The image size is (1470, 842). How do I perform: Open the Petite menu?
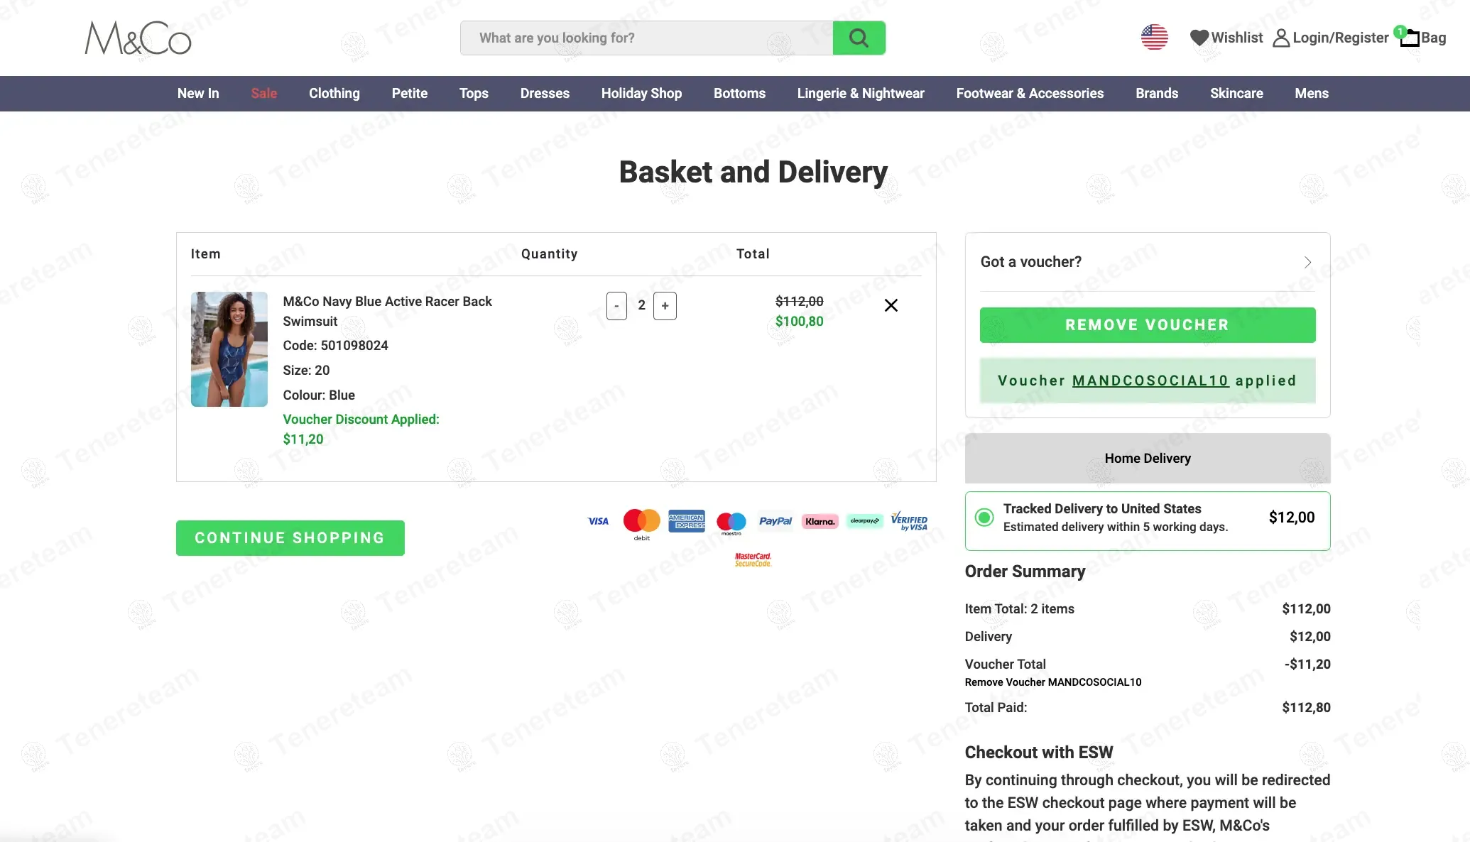[410, 93]
